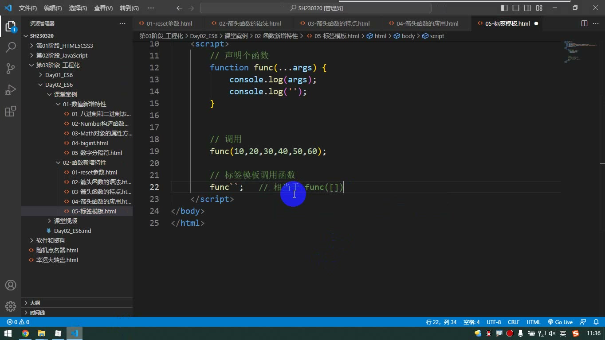The image size is (605, 340).
Task: Click the SH230320 command center search box
Action: (x=316, y=8)
